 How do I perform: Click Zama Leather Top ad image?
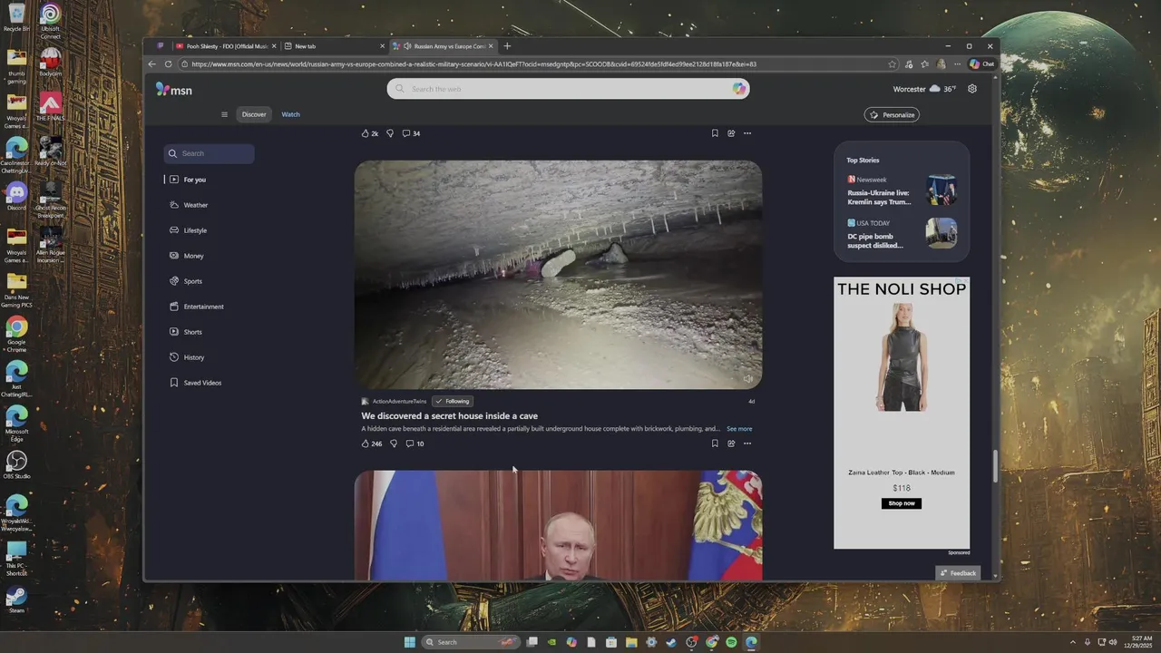902,356
